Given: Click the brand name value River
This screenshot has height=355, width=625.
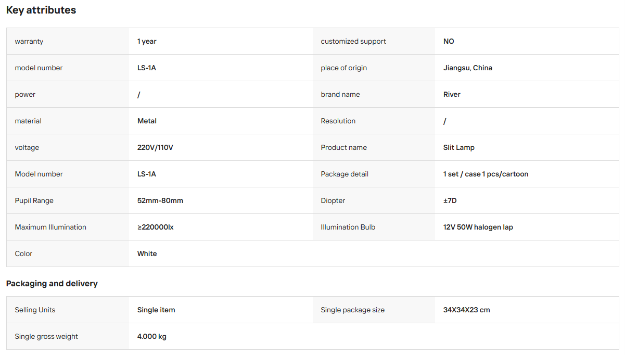Looking at the screenshot, I should 452,94.
